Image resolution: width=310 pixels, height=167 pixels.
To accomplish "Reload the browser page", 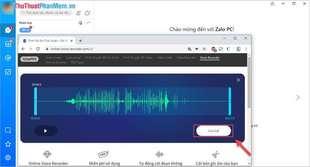I will (38, 49).
